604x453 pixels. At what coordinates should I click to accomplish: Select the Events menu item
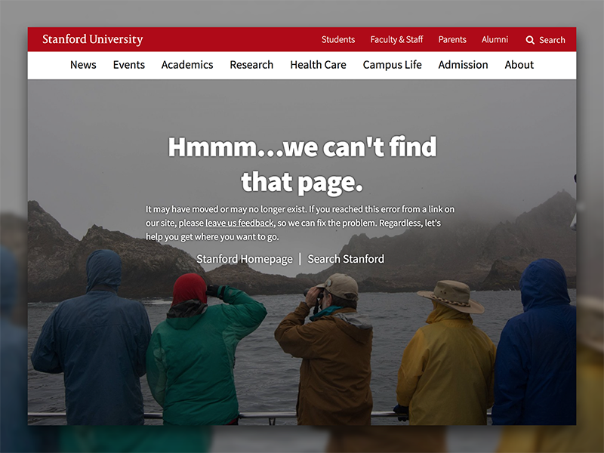click(x=129, y=65)
